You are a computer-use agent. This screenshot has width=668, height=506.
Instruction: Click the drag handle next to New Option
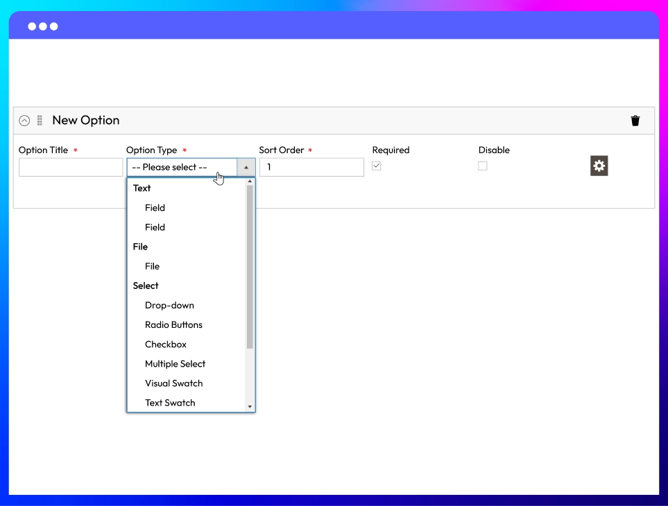40,120
